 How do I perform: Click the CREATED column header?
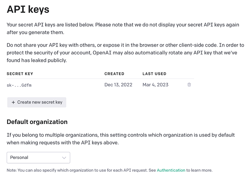114,74
